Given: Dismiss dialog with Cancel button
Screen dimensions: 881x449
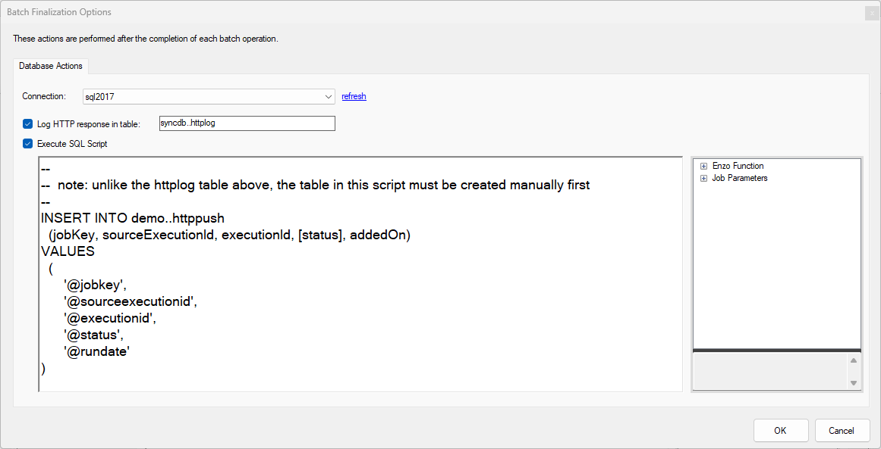Looking at the screenshot, I should (842, 431).
